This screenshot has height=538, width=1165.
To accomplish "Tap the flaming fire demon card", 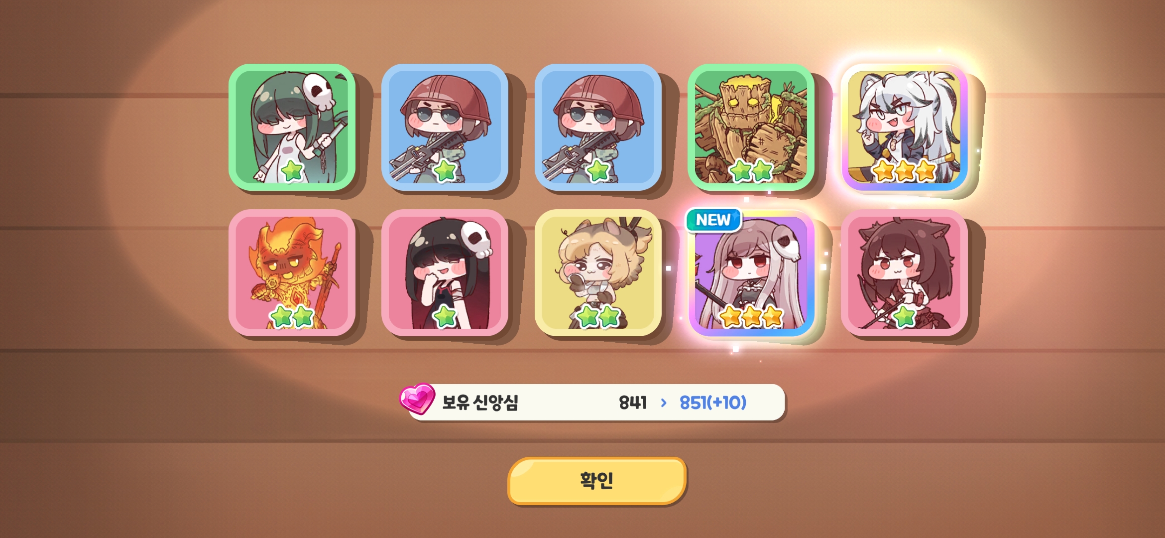I will (x=292, y=273).
